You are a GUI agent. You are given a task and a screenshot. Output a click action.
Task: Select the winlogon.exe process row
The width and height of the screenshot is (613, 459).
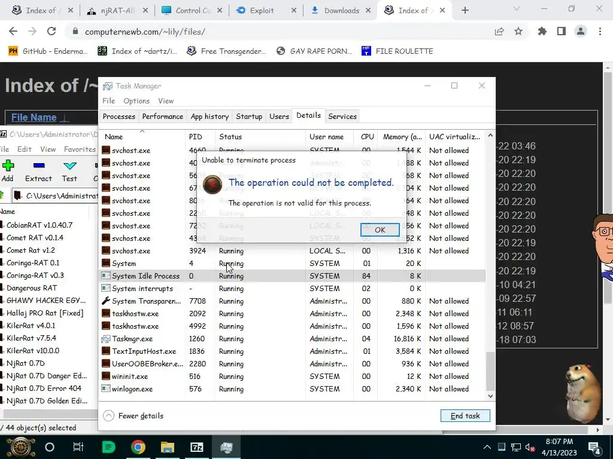tap(292, 388)
